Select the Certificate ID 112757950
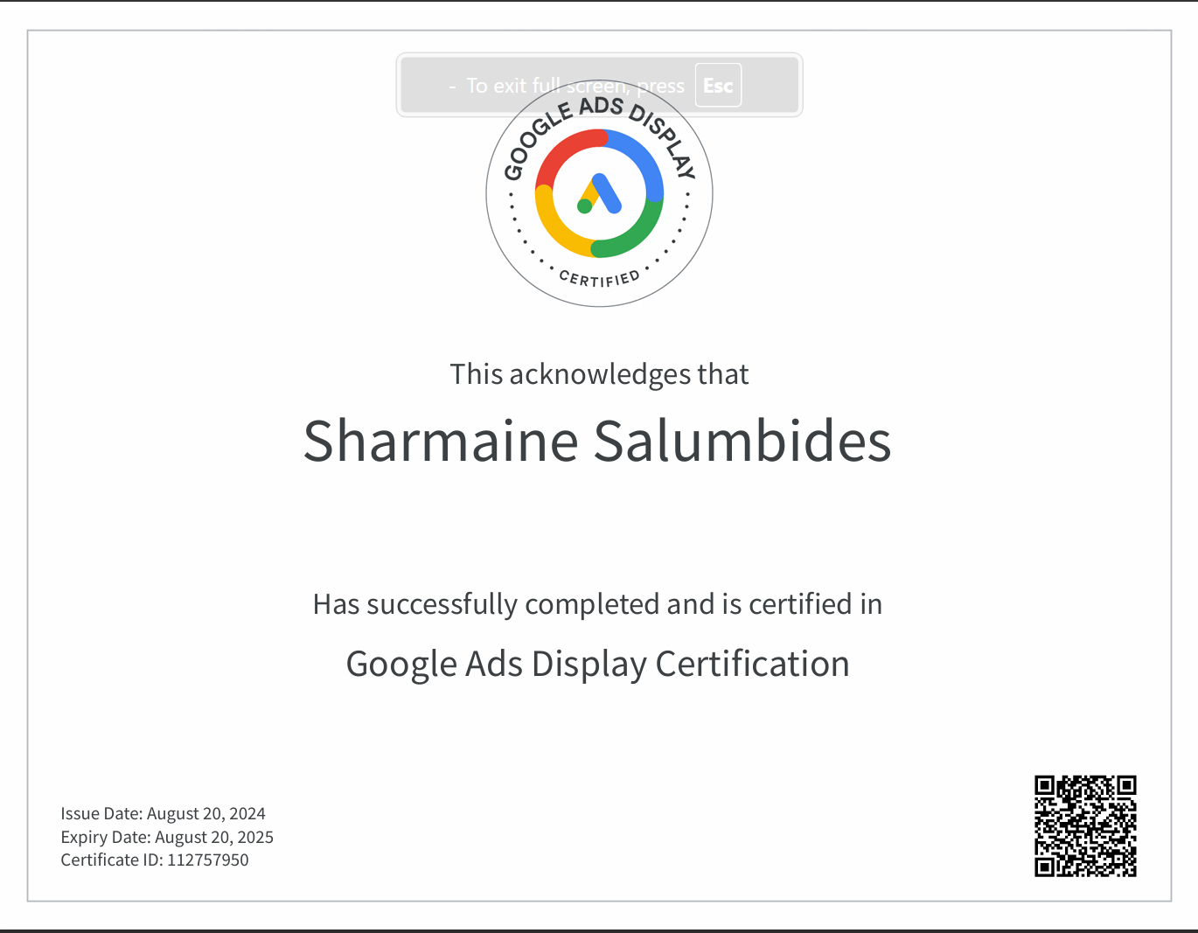This screenshot has width=1198, height=933. (x=155, y=860)
